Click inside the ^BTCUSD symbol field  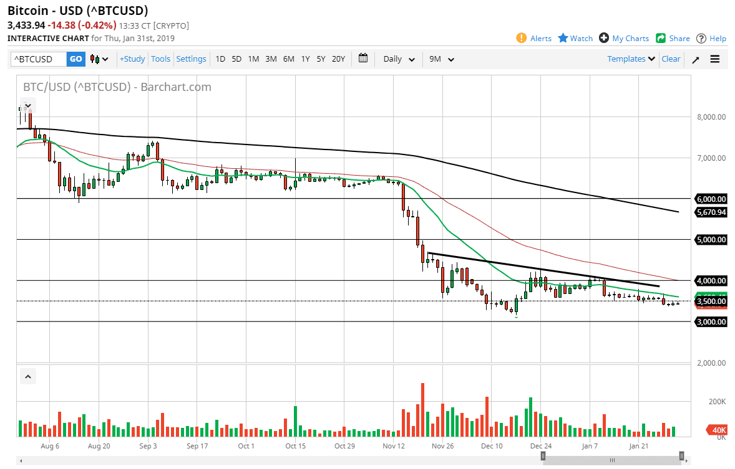point(37,59)
